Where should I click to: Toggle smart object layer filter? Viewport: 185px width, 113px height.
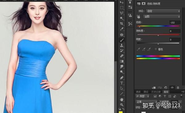point(175,96)
